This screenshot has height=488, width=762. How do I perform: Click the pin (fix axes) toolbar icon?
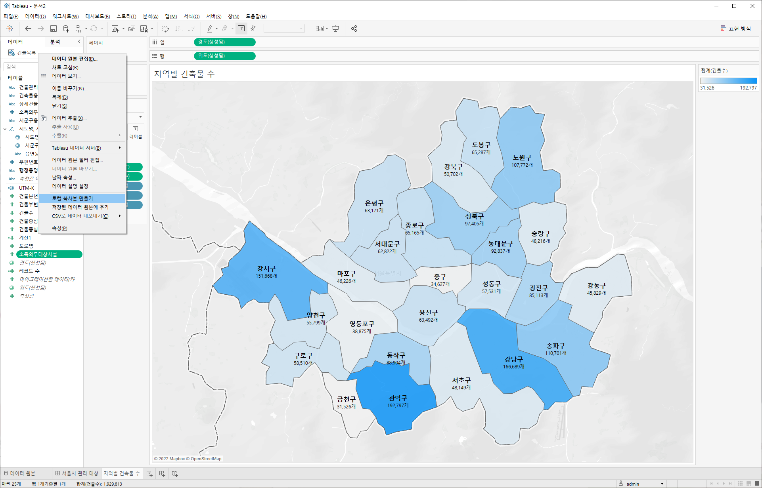pyautogui.click(x=253, y=29)
